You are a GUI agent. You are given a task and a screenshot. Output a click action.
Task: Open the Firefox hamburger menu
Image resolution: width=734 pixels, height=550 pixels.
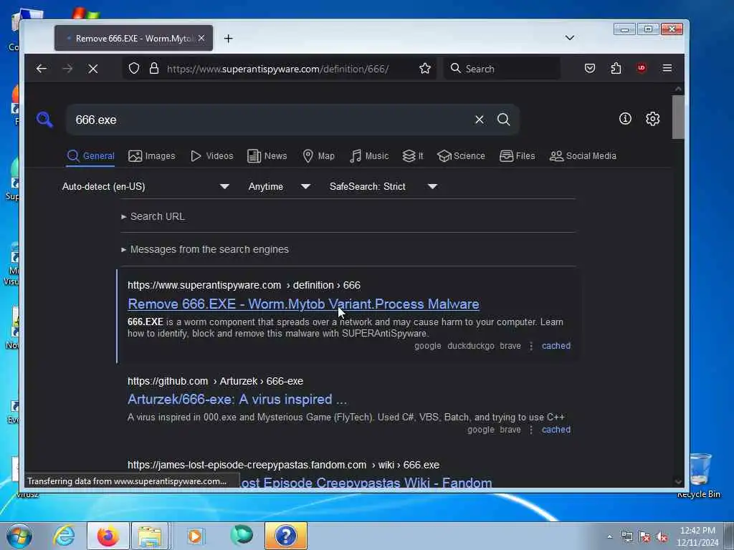point(667,68)
